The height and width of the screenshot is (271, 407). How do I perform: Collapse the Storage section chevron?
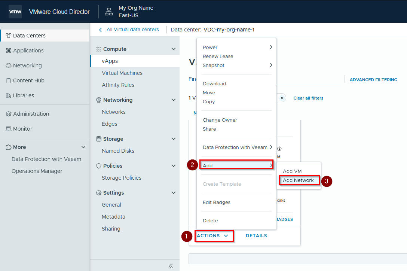coord(174,139)
